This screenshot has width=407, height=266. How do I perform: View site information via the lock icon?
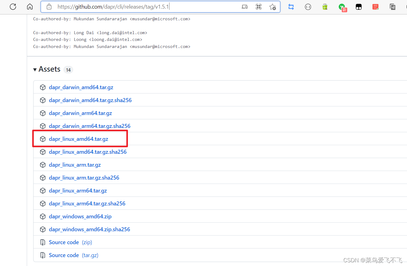49,7
